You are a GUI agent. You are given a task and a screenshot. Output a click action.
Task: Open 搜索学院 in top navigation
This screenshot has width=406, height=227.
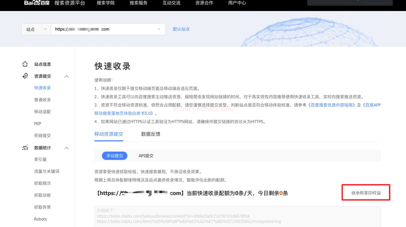click(x=106, y=3)
